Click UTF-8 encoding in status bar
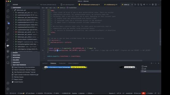This screenshot has height=95, width=170. coord(119,93)
